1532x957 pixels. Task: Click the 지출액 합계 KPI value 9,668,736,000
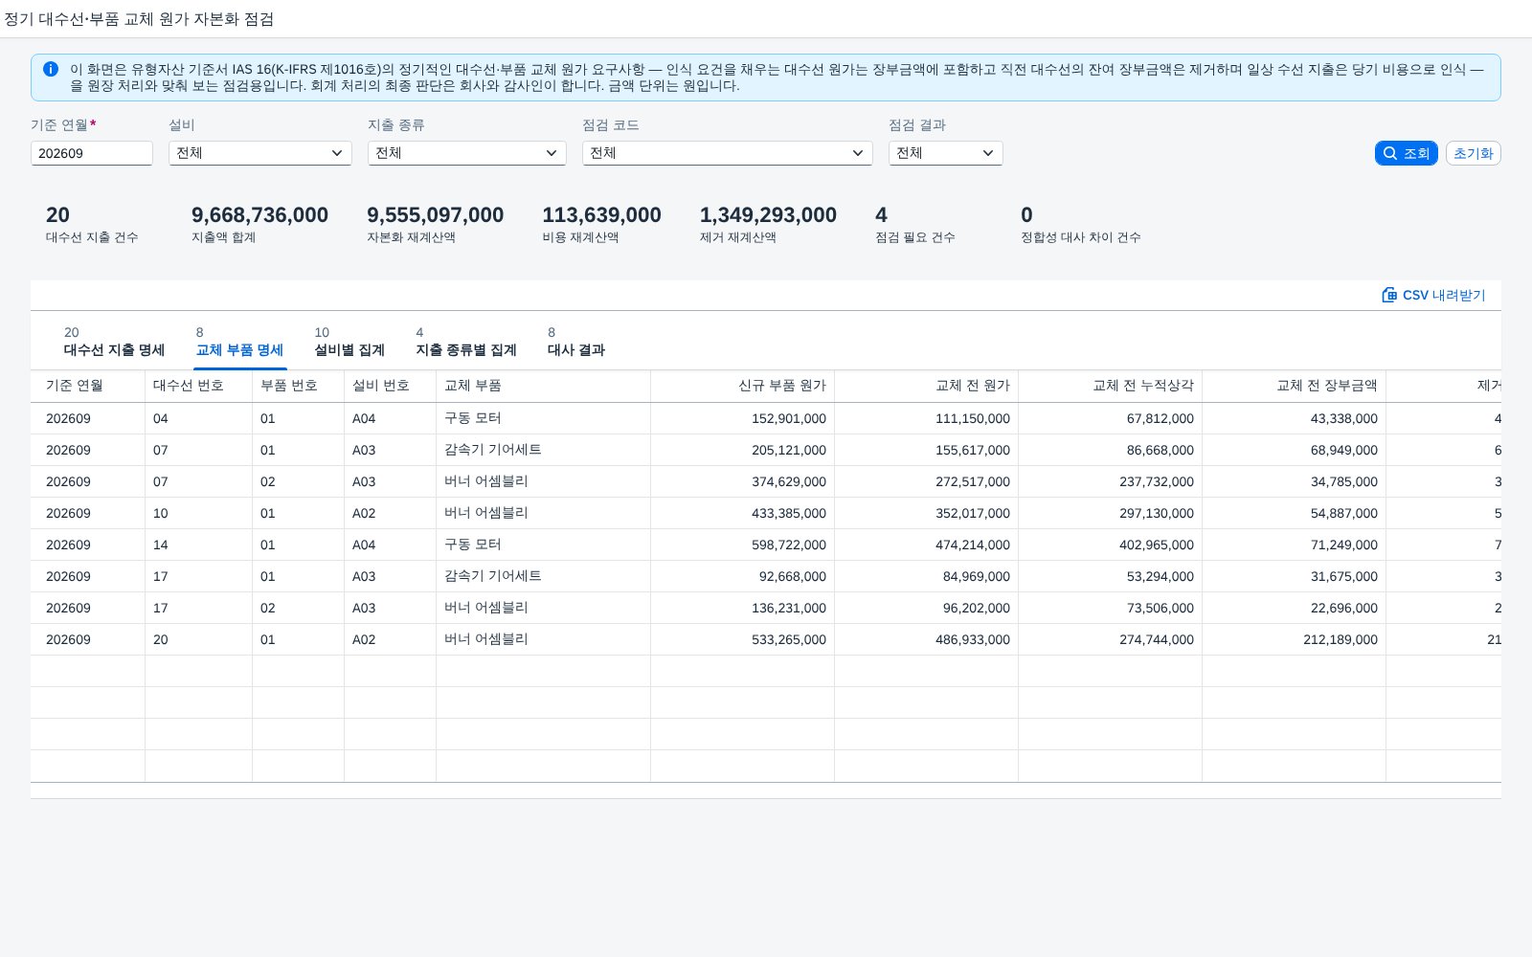point(259,215)
